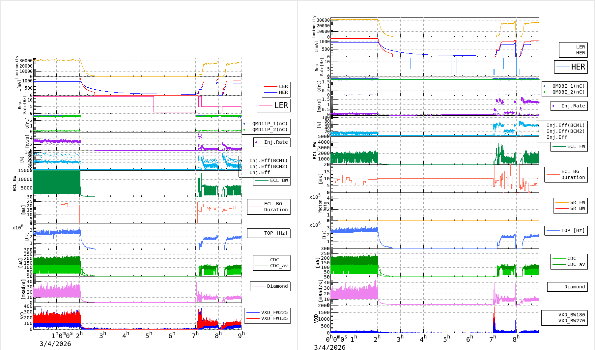Click the 1h0m0s time axis label
This screenshot has height=350, width=595.
pyautogui.click(x=62, y=335)
